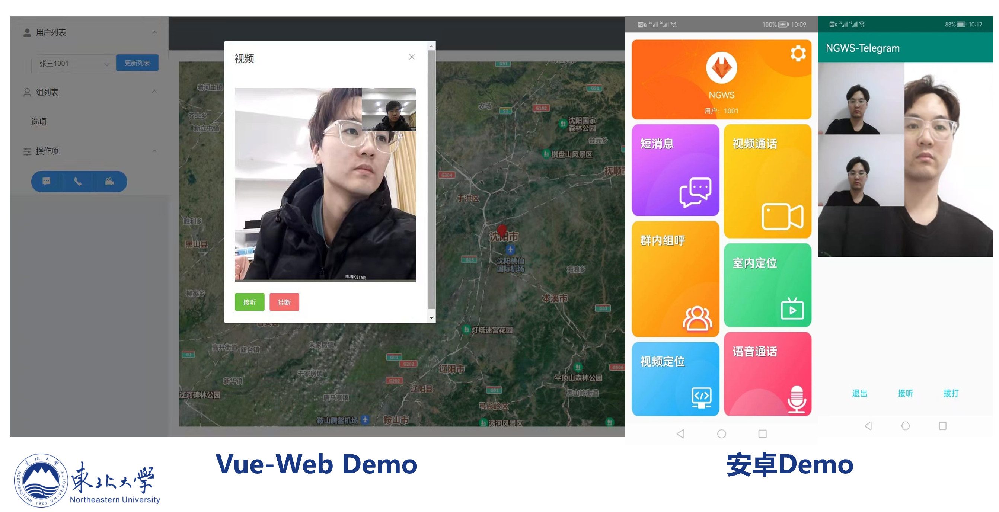Open the 张三1001 user dropdown
The width and height of the screenshot is (999, 512).
(x=74, y=64)
